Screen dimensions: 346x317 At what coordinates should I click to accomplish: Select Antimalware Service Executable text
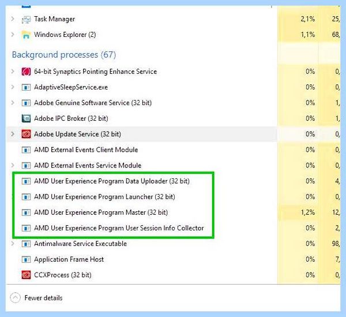(x=80, y=244)
